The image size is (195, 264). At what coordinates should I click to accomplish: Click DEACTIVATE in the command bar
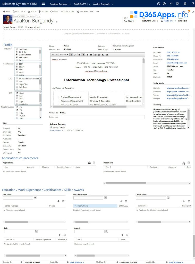(19, 12)
